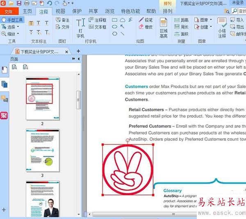The image size is (246, 219).
Task: Click the open folder icon
Action: pos(11,3)
